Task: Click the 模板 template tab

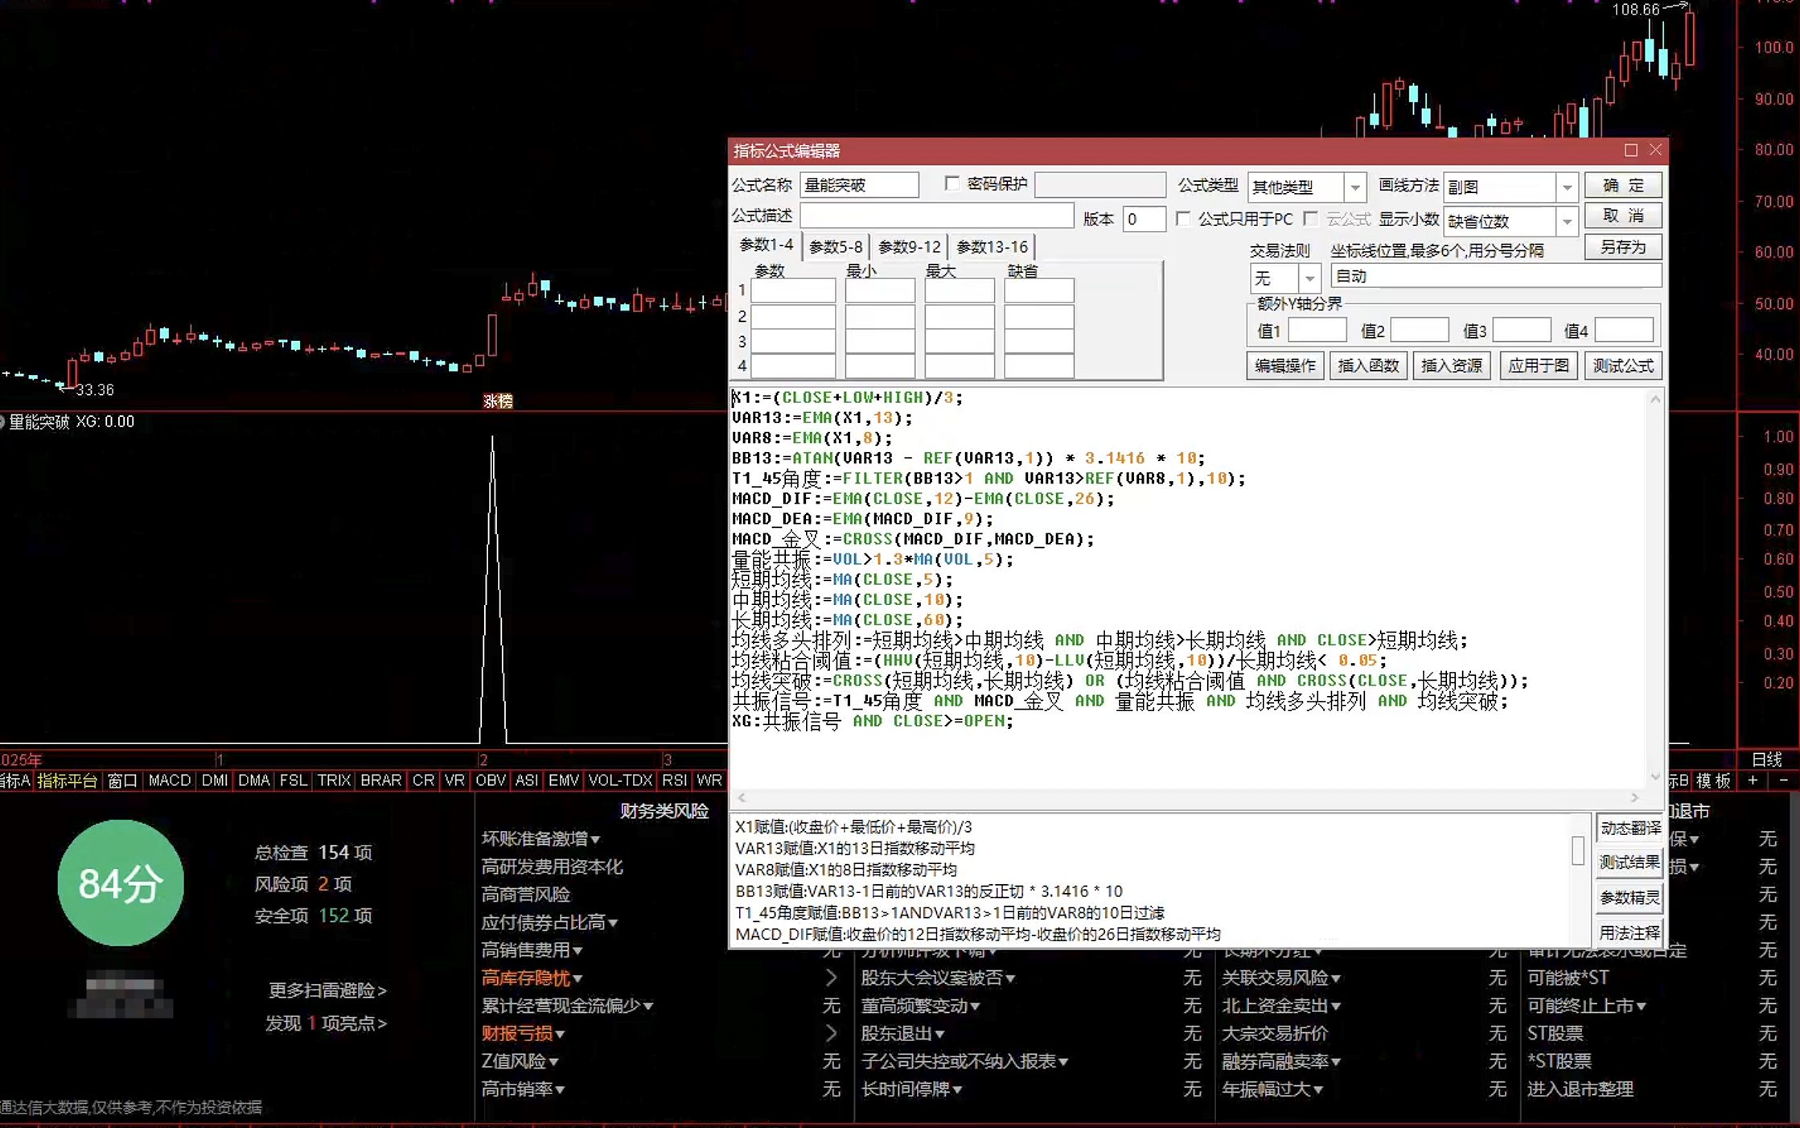Action: 1713,780
